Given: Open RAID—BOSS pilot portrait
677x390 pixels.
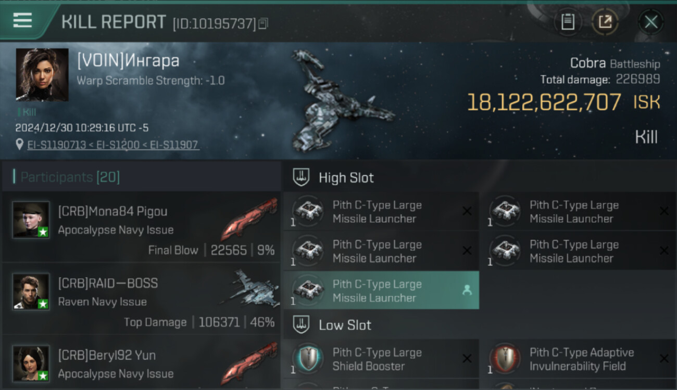Looking at the screenshot, I should tap(31, 292).
